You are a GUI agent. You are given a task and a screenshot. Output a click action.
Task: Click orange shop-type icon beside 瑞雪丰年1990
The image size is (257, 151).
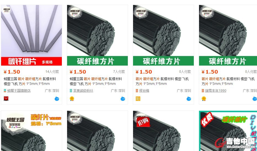point(203,91)
